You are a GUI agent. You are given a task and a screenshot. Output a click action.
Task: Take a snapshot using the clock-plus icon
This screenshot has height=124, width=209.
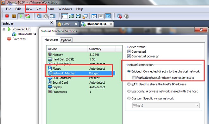point(39,16)
